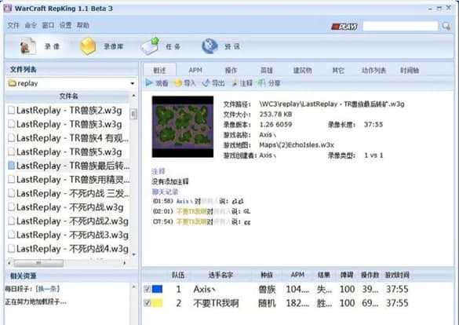Viewport: 459px width, 325px height.
Task: Open the 文件 (File) menu
Action: click(13, 25)
